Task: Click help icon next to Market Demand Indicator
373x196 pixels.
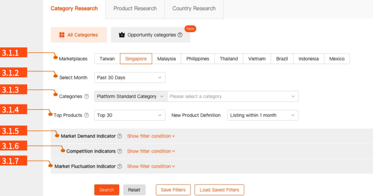Action: 119,136
